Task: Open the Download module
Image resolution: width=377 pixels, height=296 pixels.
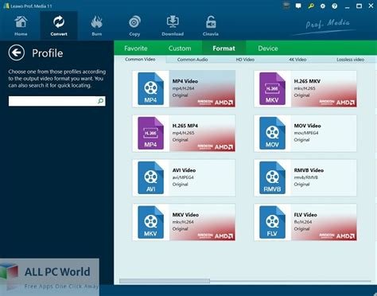Action: click(173, 26)
